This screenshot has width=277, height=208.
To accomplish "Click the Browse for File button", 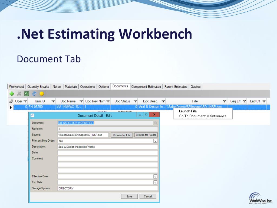I will point(122,135).
